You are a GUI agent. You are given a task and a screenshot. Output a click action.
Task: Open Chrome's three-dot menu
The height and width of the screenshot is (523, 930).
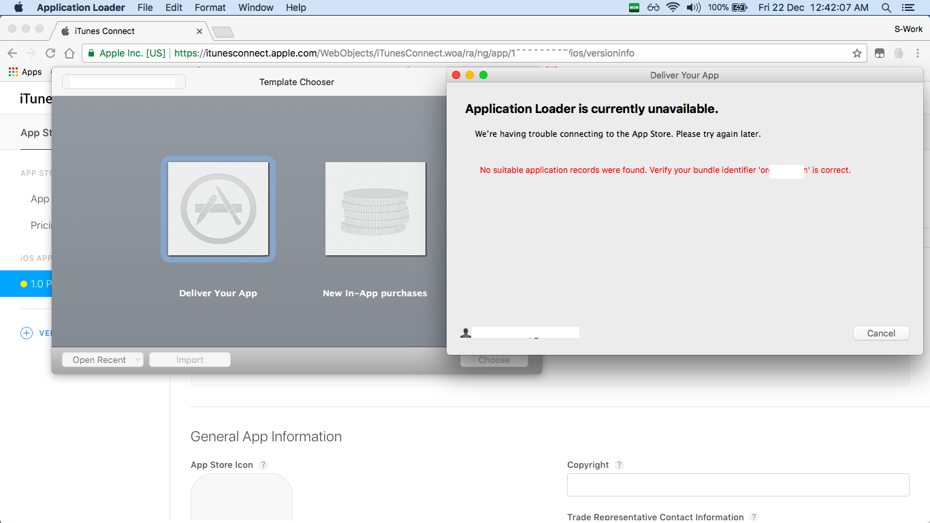coord(918,53)
